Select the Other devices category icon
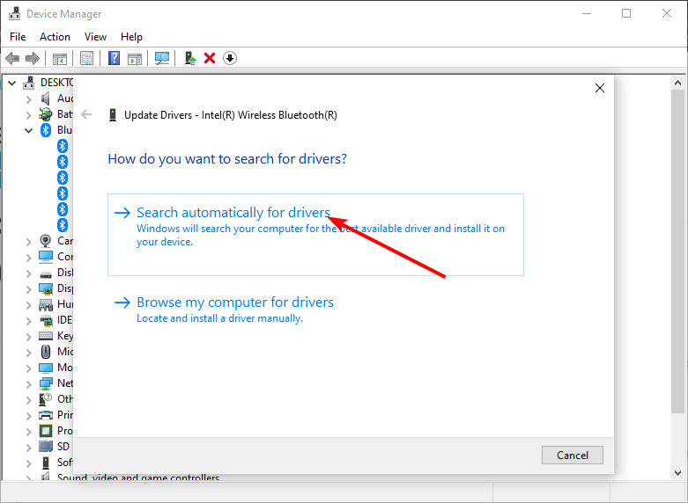 coord(46,399)
